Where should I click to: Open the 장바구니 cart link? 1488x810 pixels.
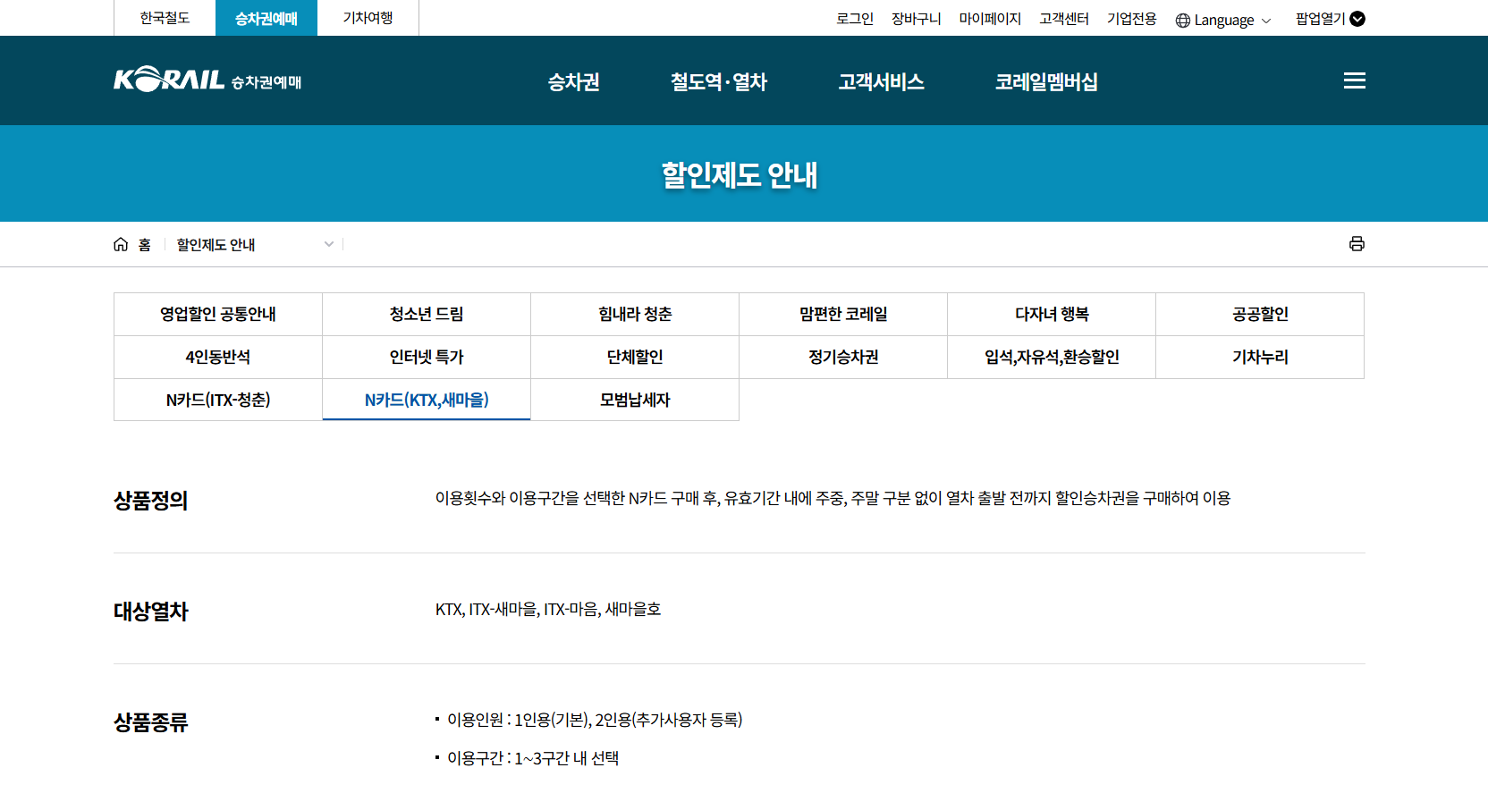pos(917,19)
